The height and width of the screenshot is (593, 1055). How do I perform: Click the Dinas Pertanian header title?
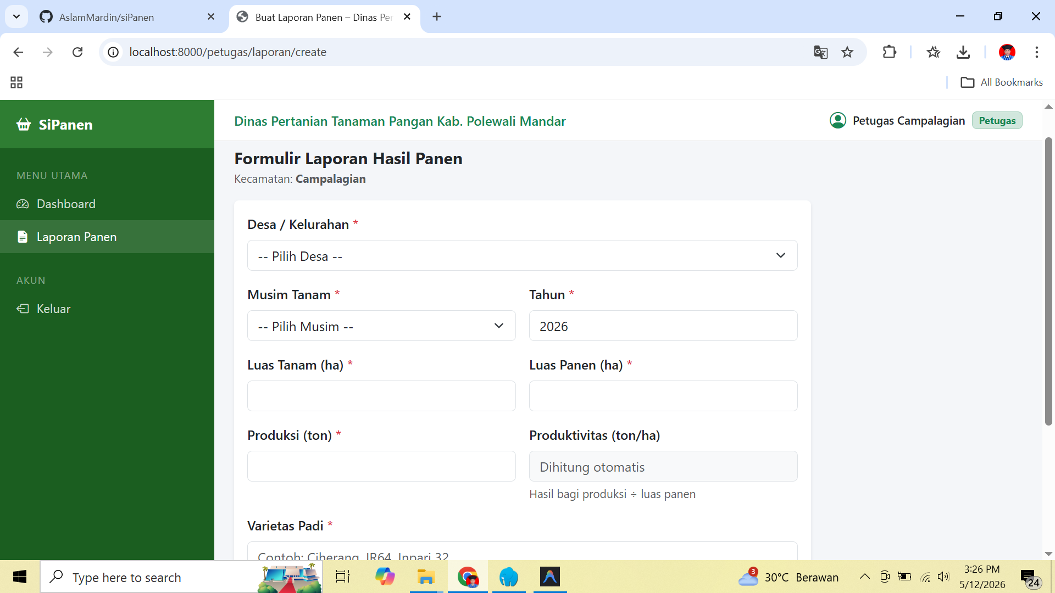tap(400, 121)
